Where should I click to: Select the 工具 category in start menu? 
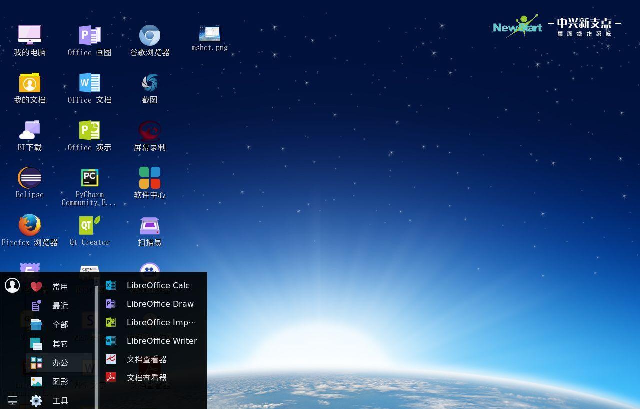click(59, 401)
